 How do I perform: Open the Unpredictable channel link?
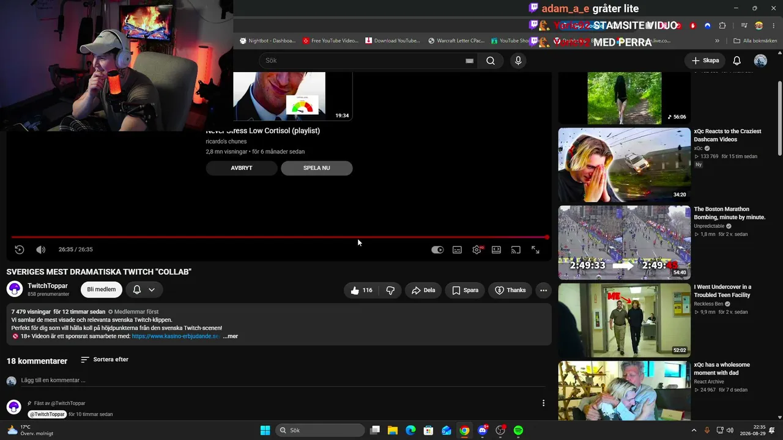click(x=710, y=226)
